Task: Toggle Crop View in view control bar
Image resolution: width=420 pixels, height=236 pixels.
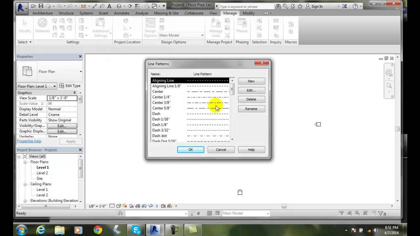Action: click(x=138, y=206)
